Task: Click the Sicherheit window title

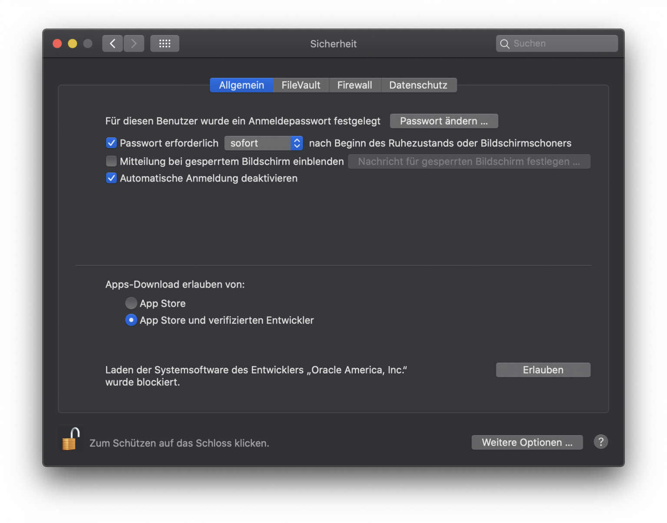Action: point(333,44)
